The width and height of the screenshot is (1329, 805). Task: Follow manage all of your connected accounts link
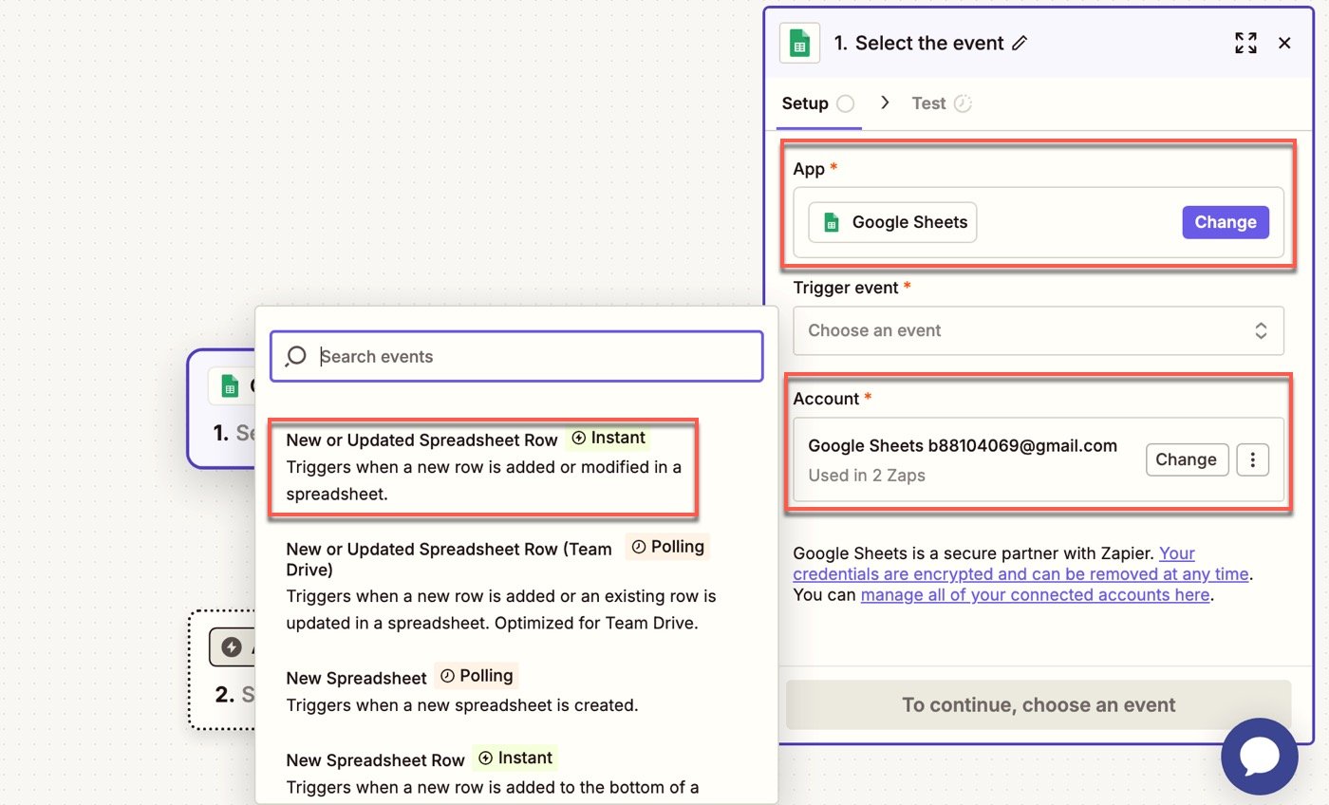click(x=1035, y=595)
